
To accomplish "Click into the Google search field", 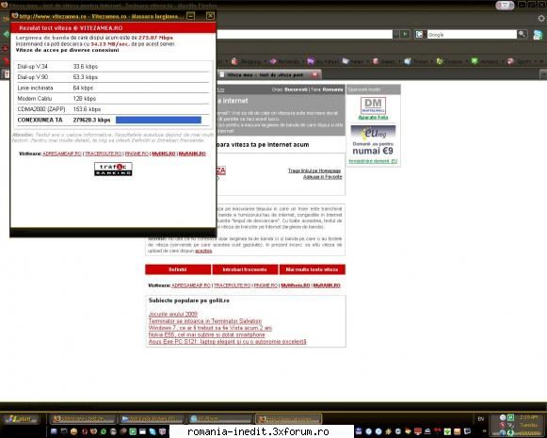I will (472, 34).
